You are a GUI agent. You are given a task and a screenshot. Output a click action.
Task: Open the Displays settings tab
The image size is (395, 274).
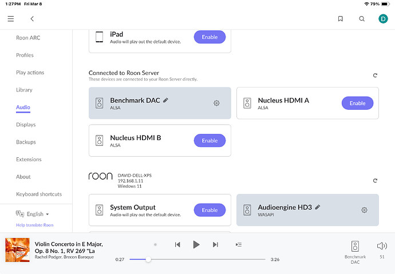tap(26, 125)
